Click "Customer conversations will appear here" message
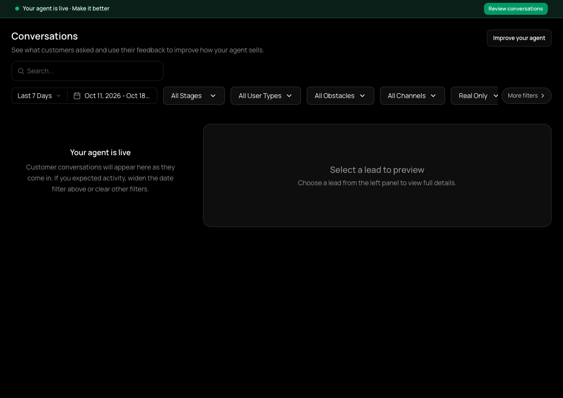This screenshot has height=398, width=563. point(100,178)
